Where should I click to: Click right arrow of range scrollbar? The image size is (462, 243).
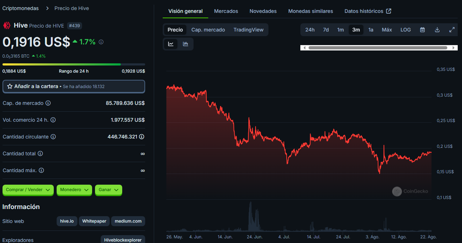point(453,48)
